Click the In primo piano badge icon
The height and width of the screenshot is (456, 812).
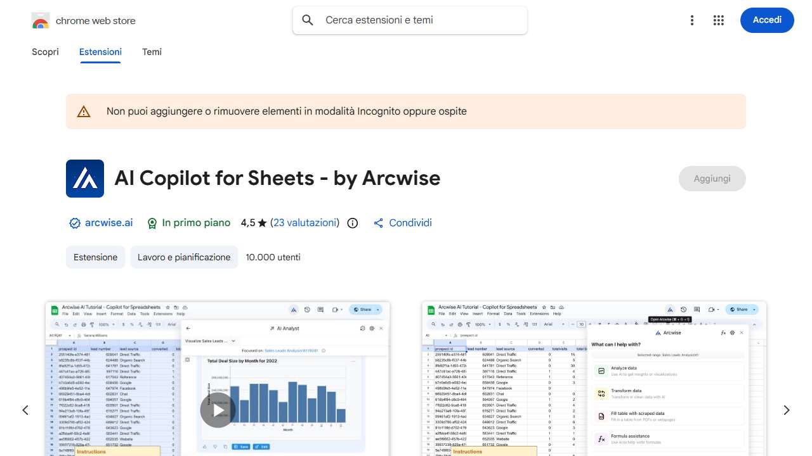point(152,223)
